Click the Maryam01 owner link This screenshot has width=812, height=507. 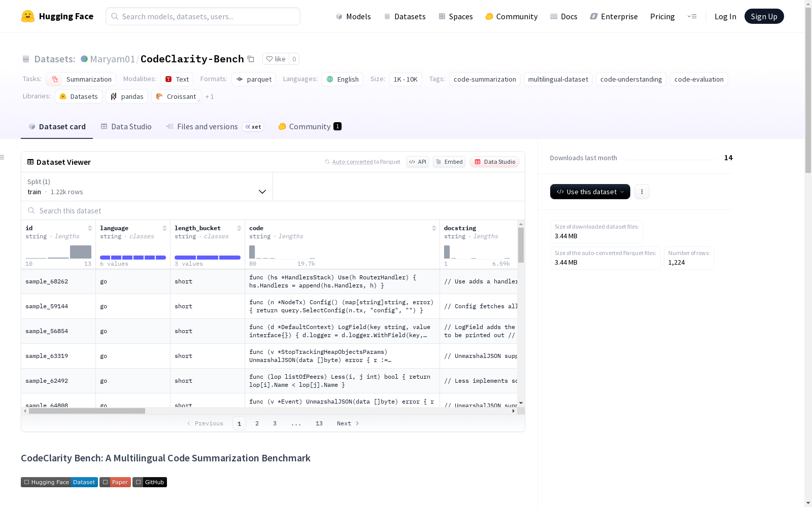[x=112, y=59]
